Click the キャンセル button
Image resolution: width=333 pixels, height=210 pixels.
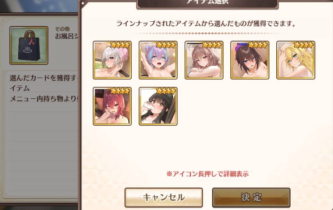pyautogui.click(x=163, y=197)
